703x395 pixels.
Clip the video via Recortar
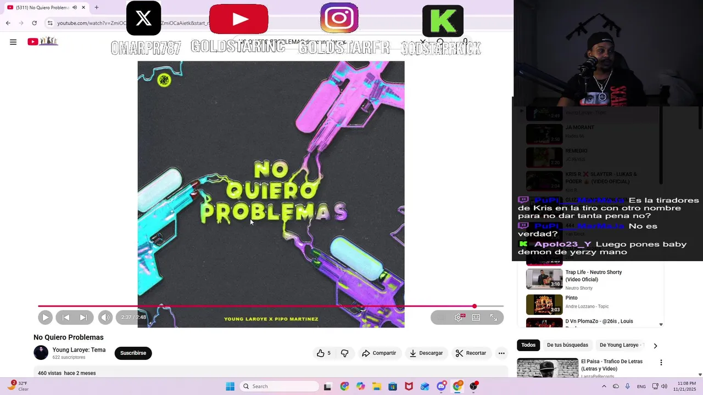[471, 353]
